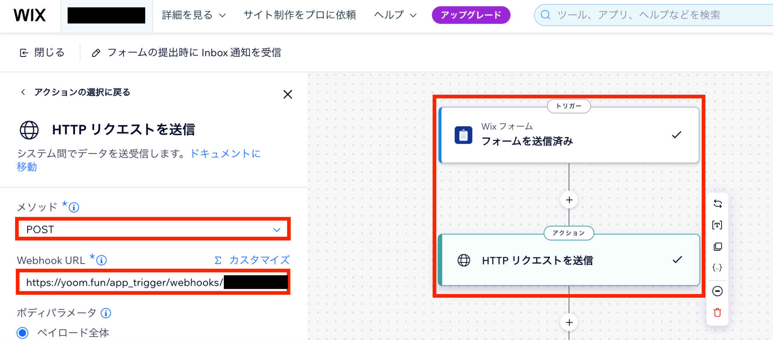773x340 pixels.
Task: Edit automation name via pencil icon
Action: [96, 53]
